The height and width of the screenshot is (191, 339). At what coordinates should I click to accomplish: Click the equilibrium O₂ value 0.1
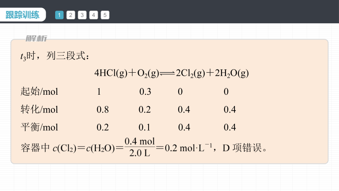click(144, 127)
